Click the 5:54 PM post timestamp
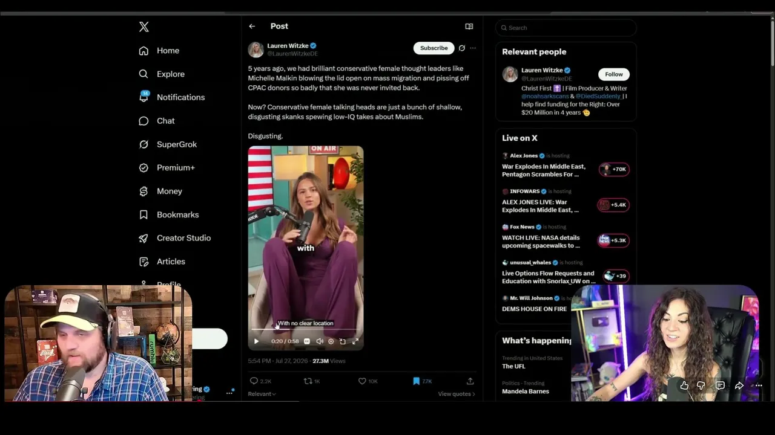The height and width of the screenshot is (435, 775). 278,361
